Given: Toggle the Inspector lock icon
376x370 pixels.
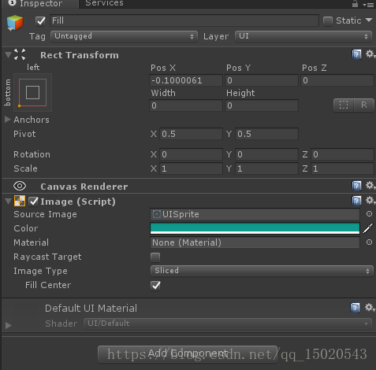Looking at the screenshot, I should coord(355,4).
